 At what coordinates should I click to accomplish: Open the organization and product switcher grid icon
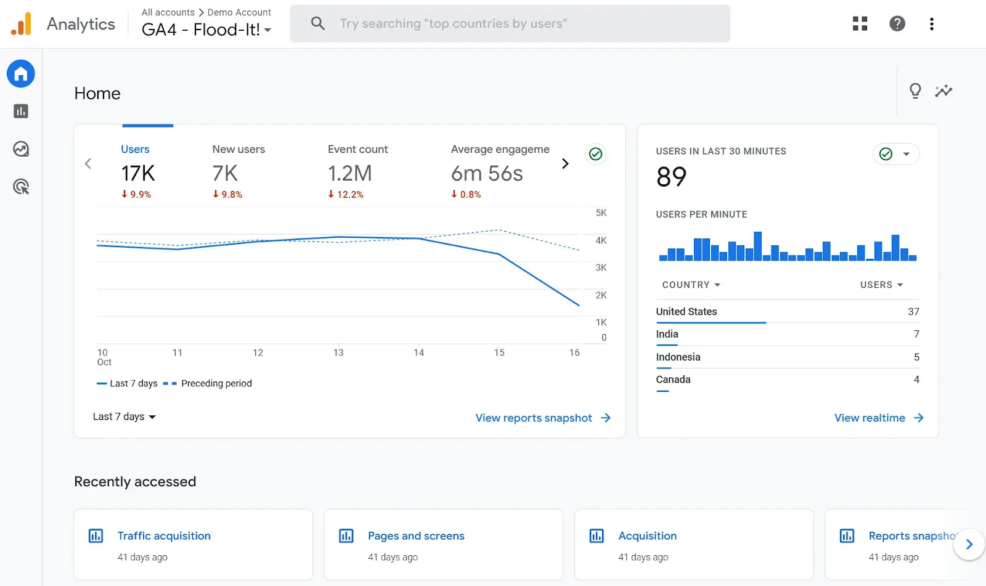click(860, 23)
